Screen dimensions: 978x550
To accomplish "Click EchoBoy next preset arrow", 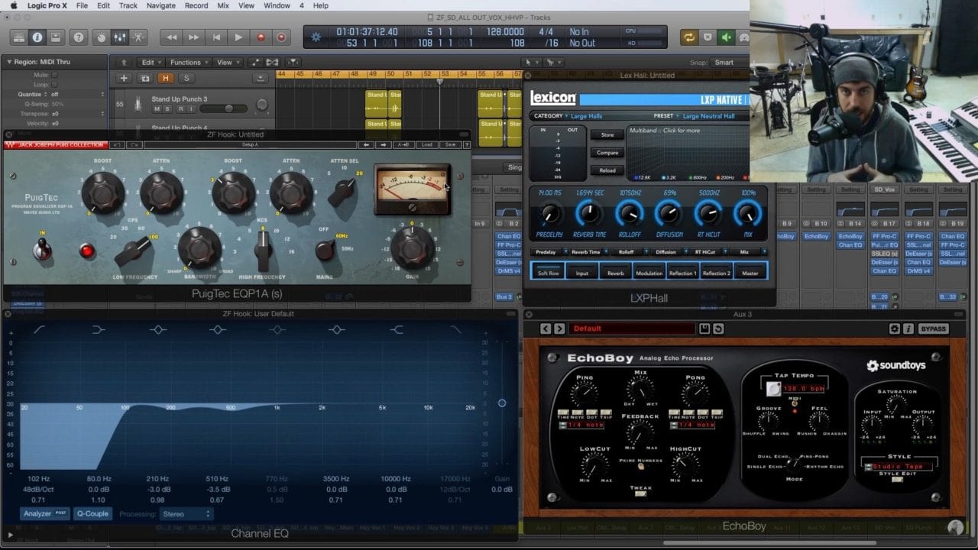I will coord(559,328).
